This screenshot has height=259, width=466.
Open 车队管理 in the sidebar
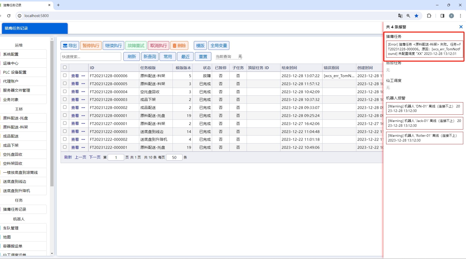(x=23, y=228)
